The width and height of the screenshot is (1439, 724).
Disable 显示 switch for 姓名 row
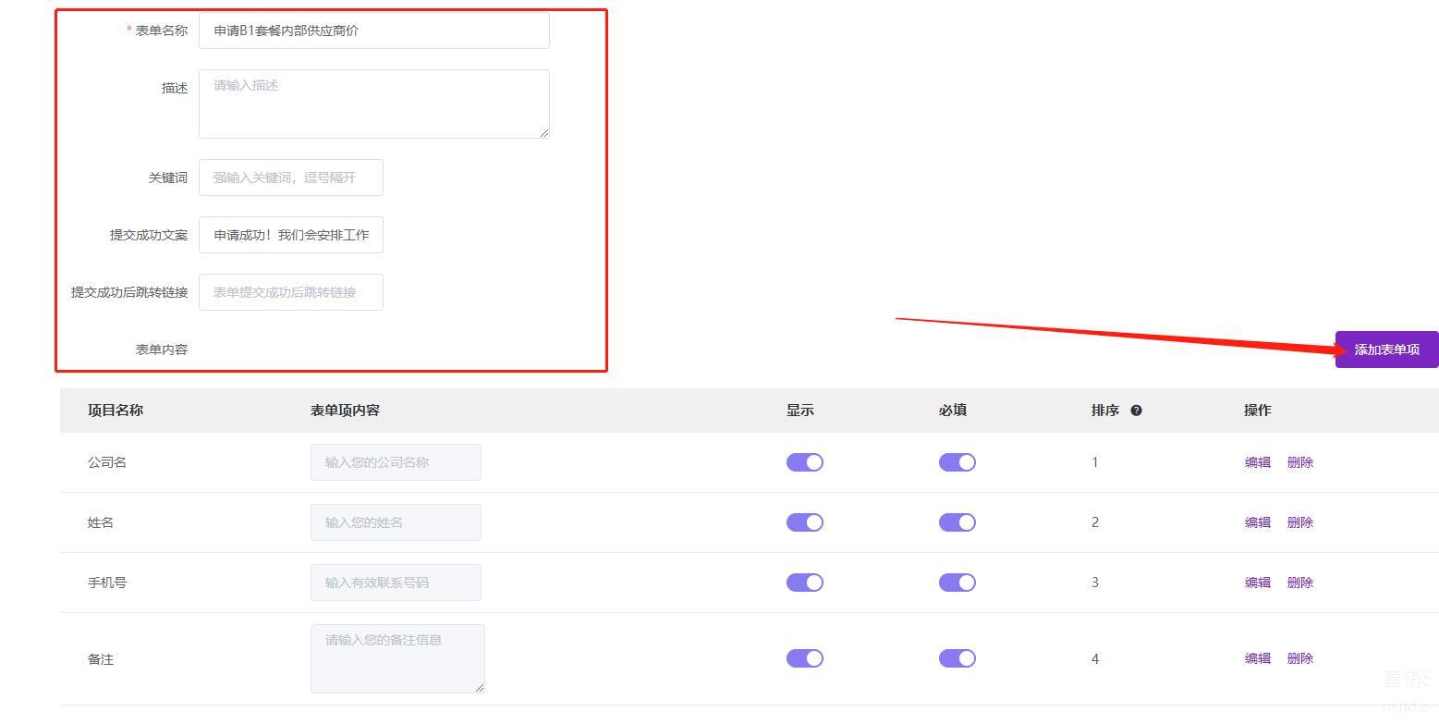[804, 522]
